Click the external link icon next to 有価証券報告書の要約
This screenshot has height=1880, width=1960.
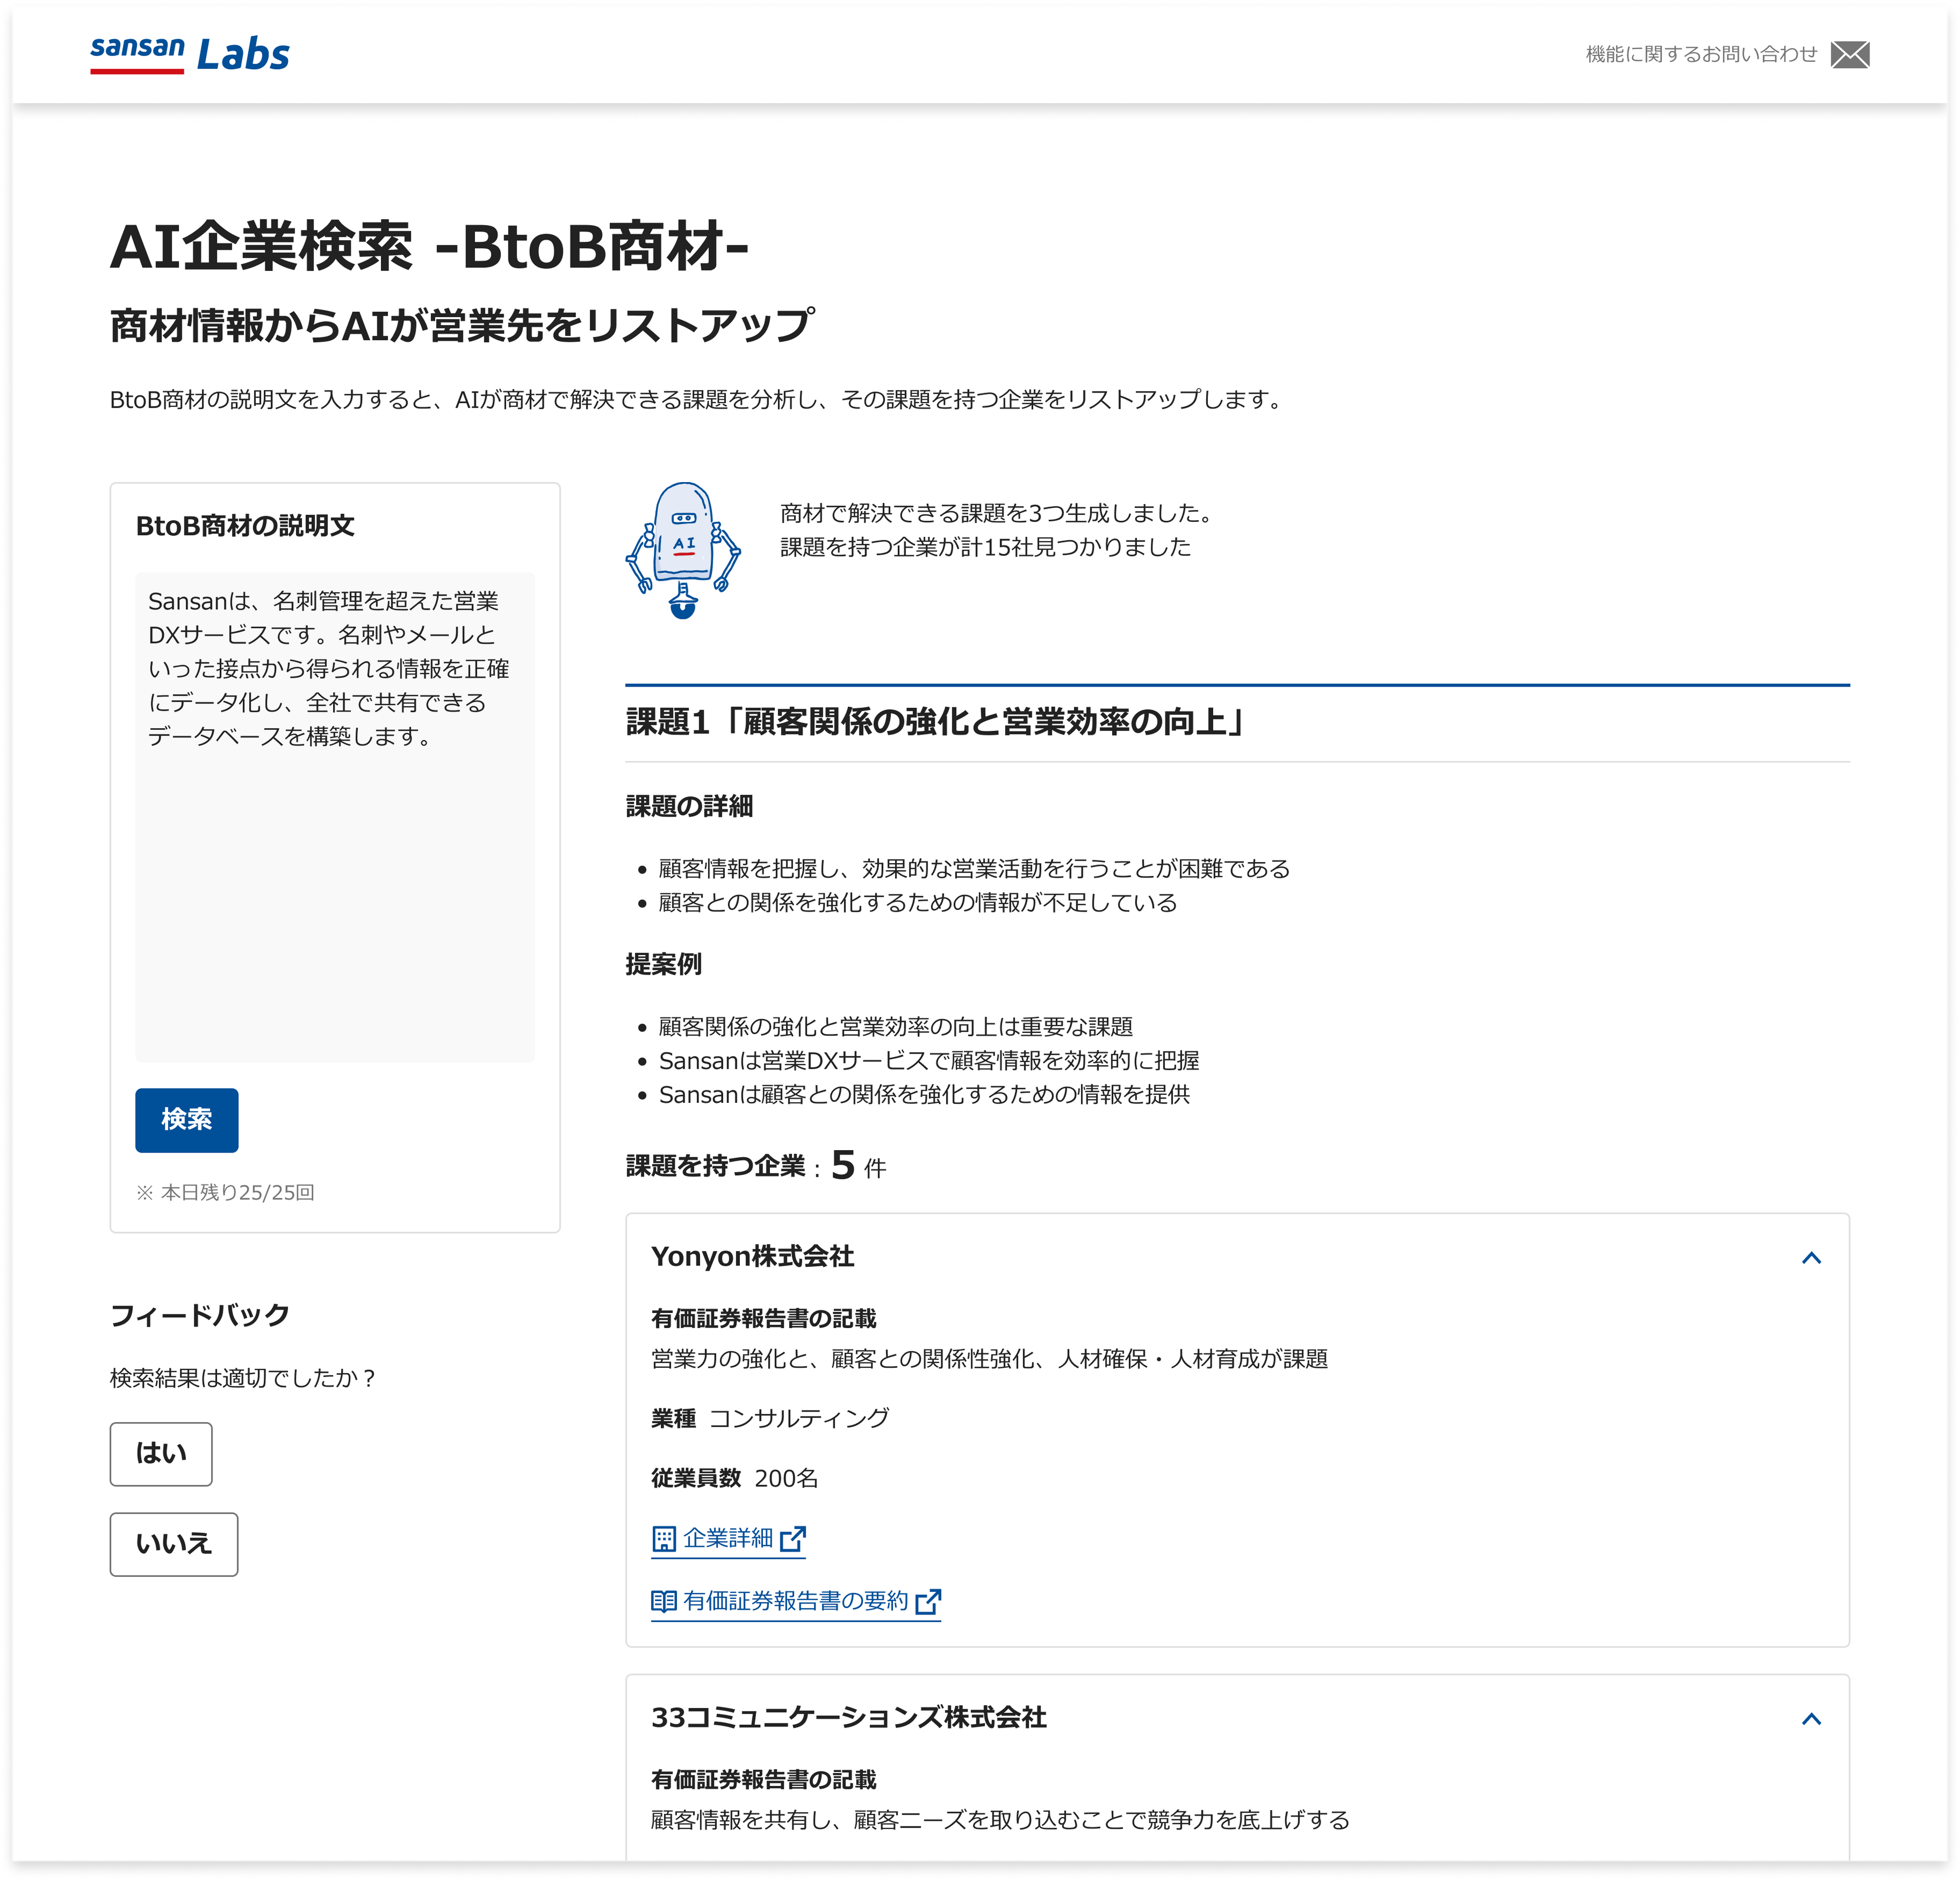click(x=929, y=1601)
